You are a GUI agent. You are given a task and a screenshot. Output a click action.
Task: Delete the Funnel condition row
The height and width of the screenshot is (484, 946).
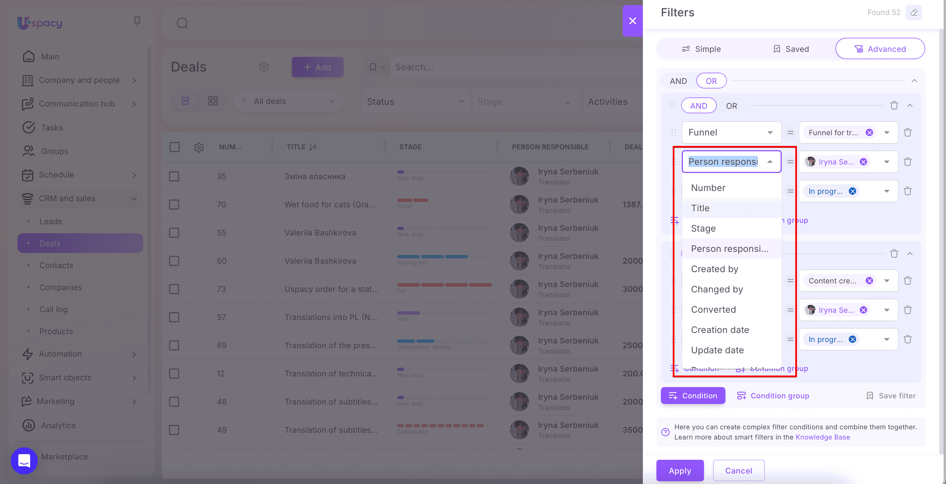click(x=907, y=133)
